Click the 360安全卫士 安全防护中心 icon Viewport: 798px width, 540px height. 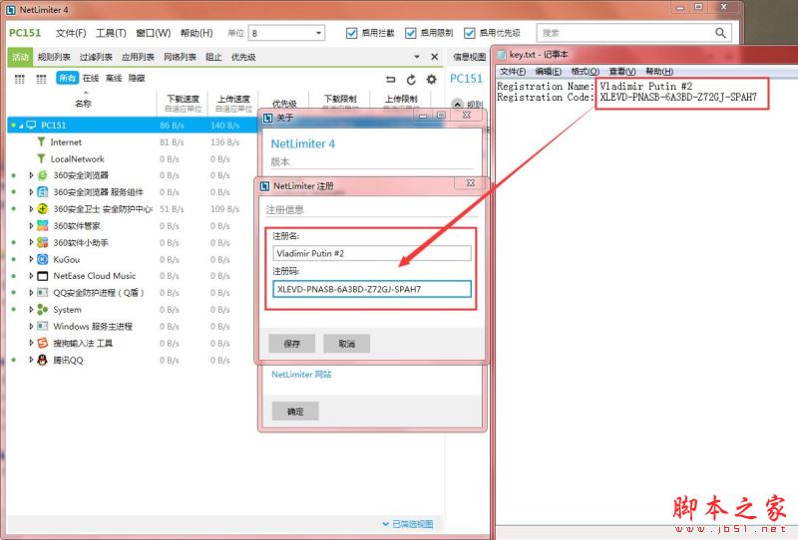tap(43, 209)
